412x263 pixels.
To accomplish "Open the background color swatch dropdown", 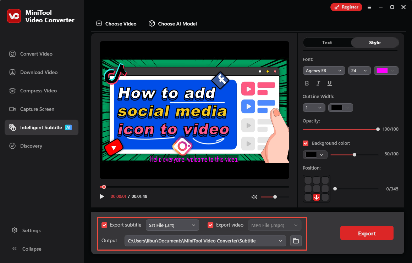I will pyautogui.click(x=315, y=155).
